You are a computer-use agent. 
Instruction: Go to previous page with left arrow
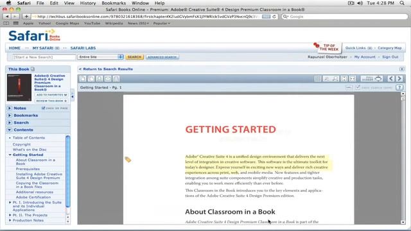391,78
